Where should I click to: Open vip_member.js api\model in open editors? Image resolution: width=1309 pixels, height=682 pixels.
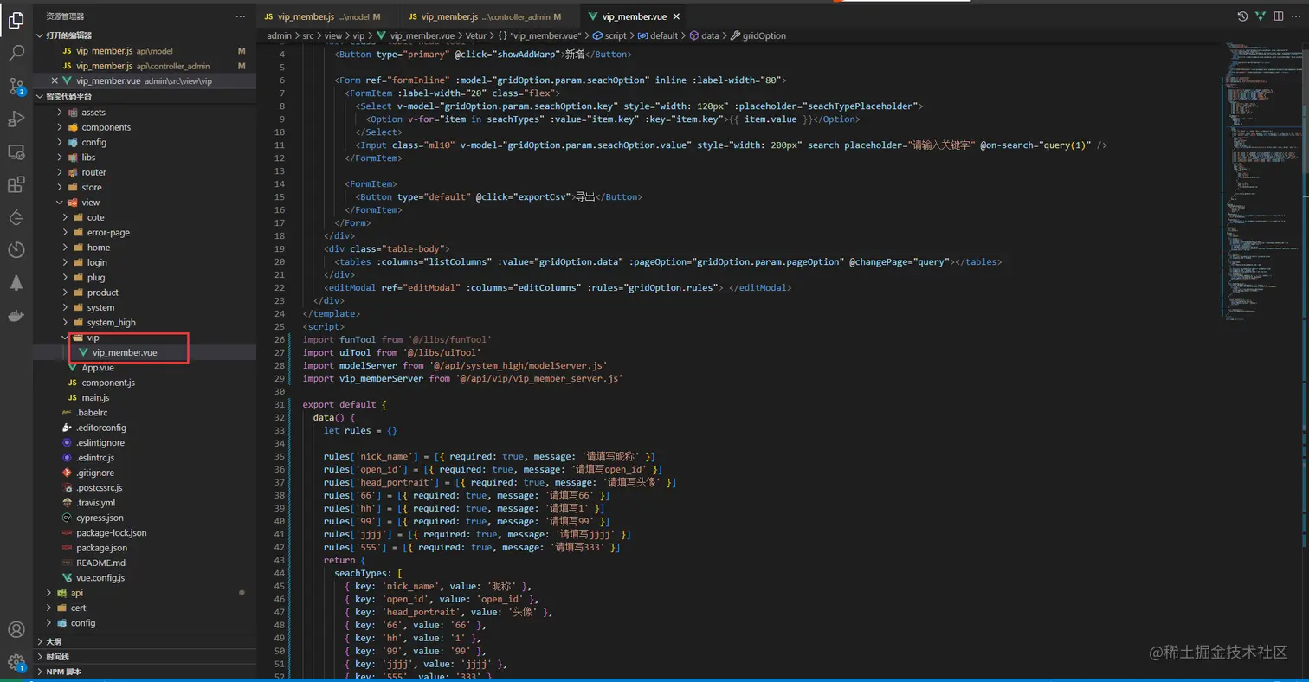pyautogui.click(x=144, y=51)
